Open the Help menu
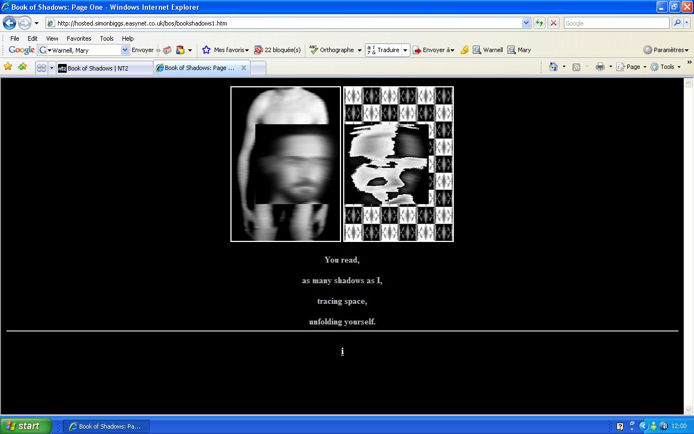 pyautogui.click(x=127, y=39)
